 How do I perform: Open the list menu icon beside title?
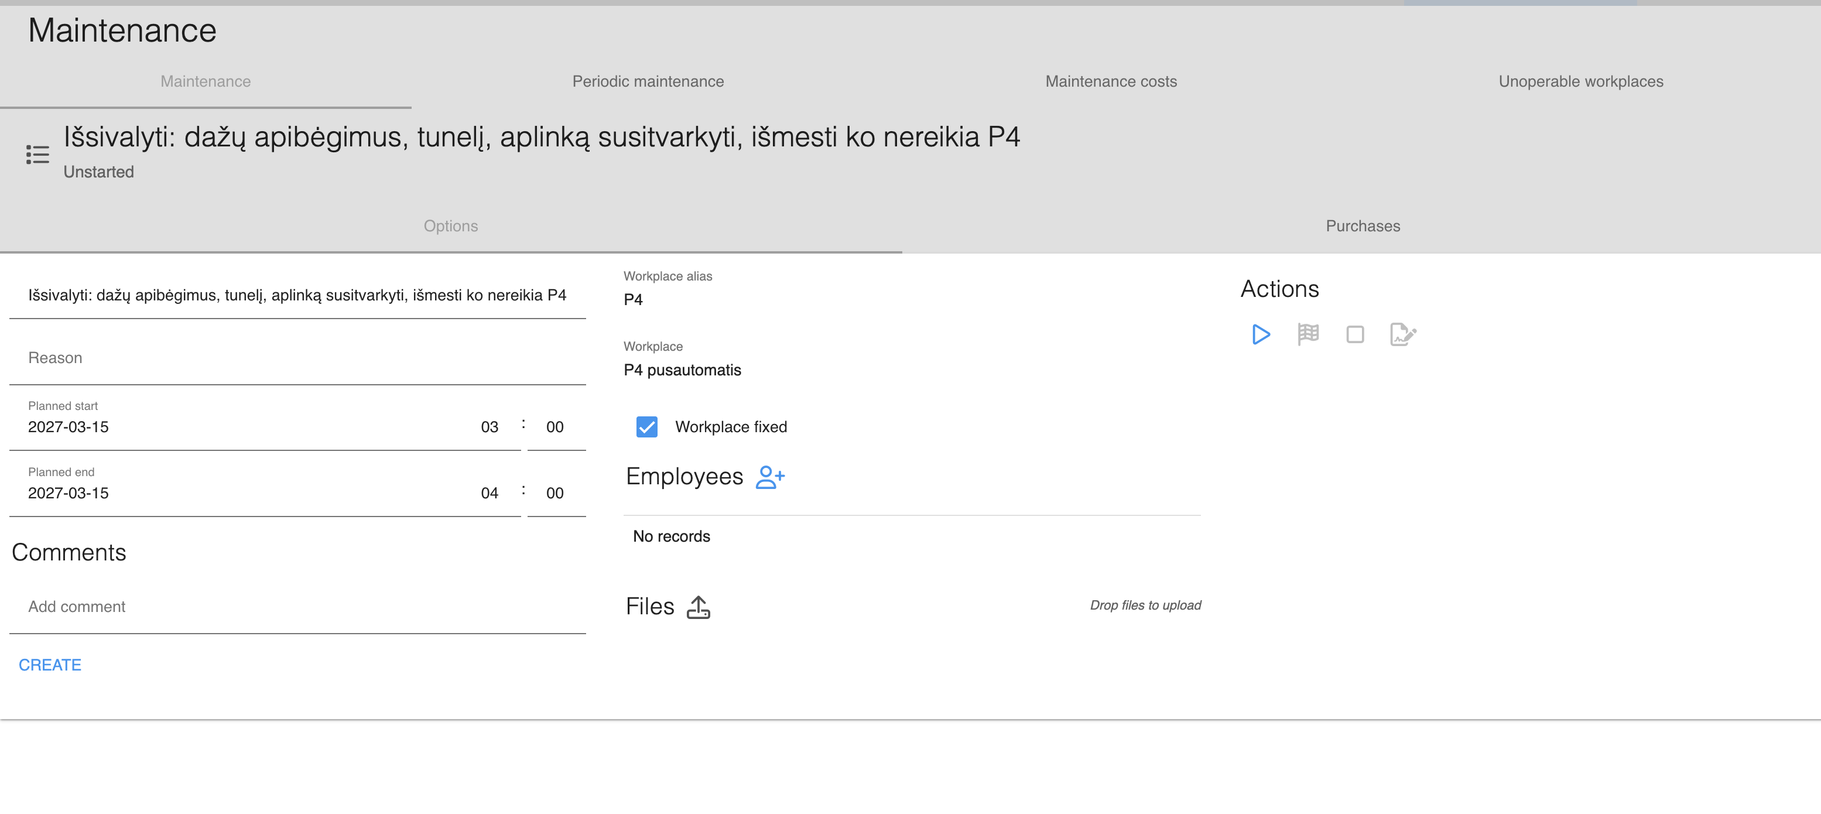(37, 154)
